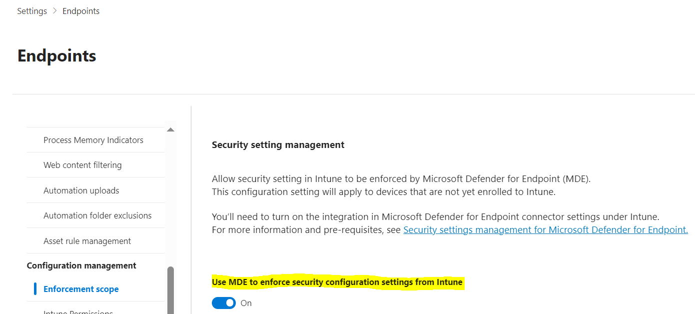This screenshot has width=695, height=314.
Task: Toggle off "Use MDE to enforce security configuration settings"
Action: (223, 302)
